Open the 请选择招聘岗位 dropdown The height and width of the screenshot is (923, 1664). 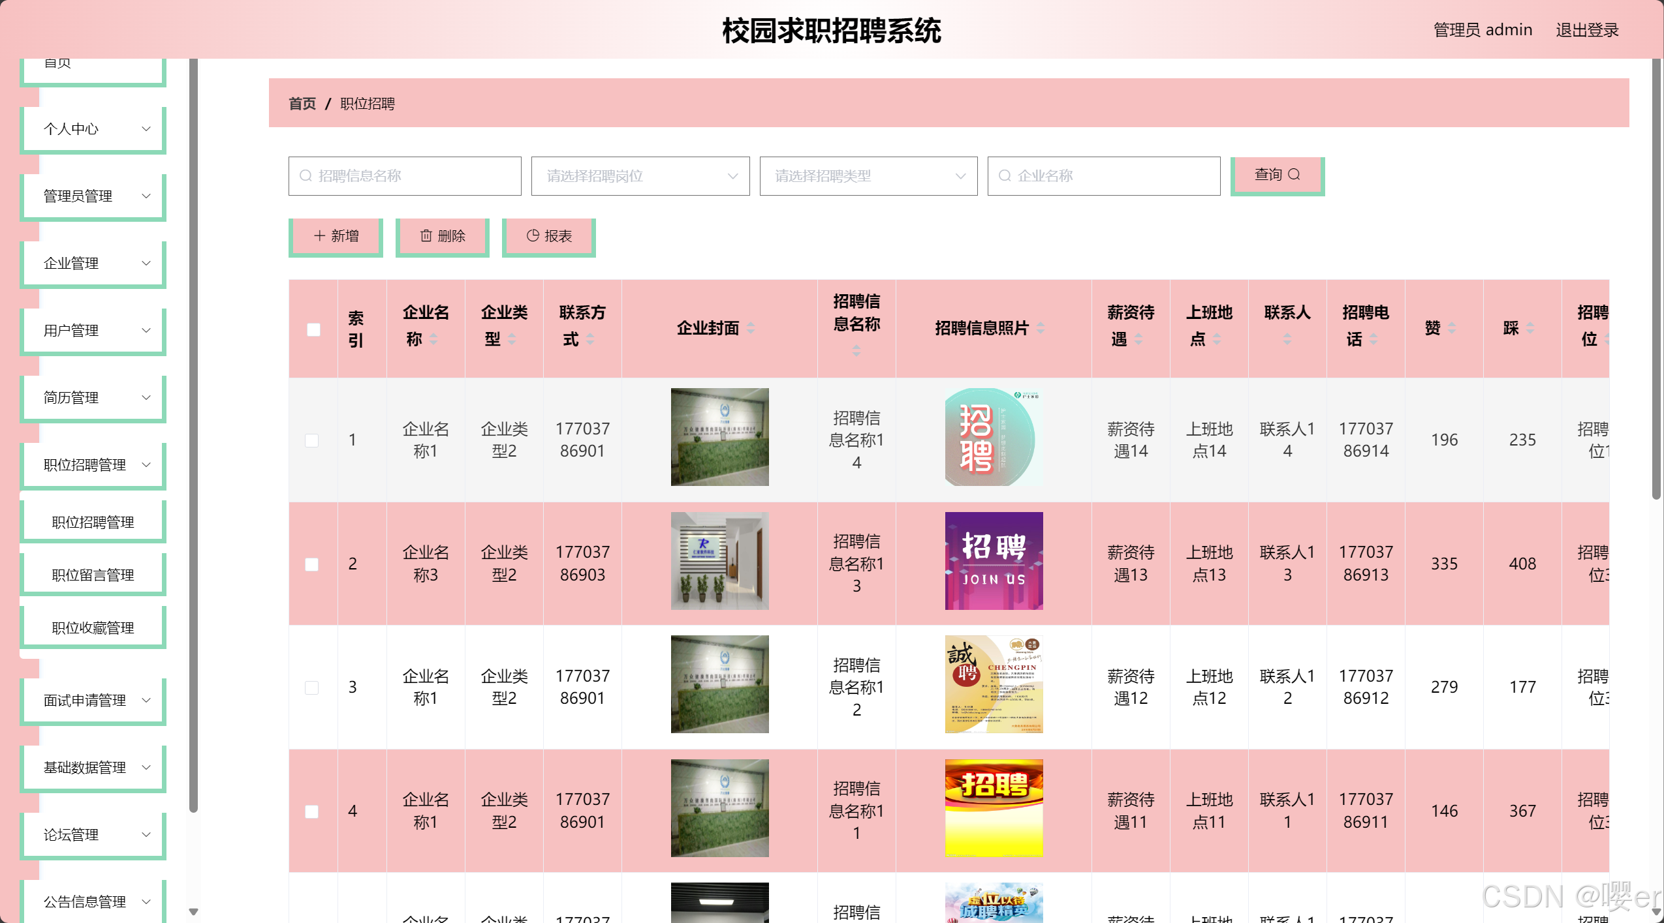(640, 176)
